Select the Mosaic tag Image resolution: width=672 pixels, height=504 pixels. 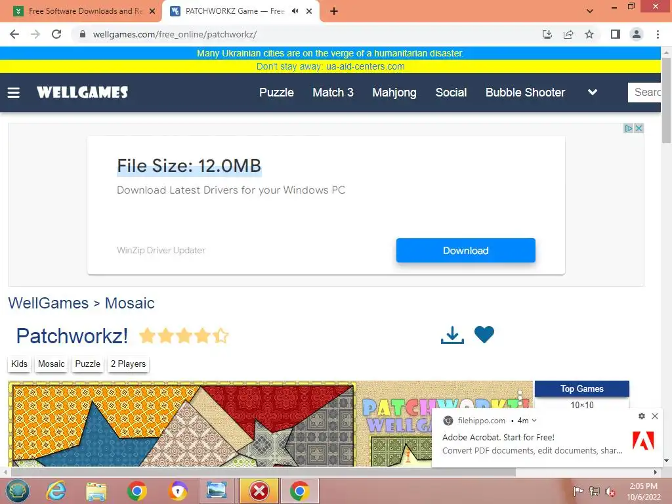coord(51,364)
